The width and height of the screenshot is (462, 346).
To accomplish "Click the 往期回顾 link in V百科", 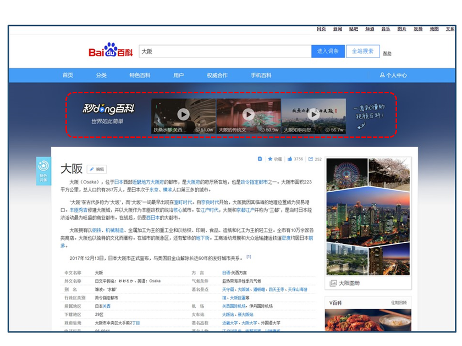I will (x=399, y=303).
